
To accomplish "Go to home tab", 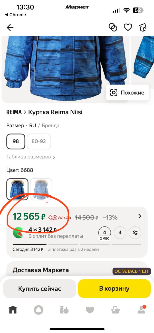I will coord(13,310).
